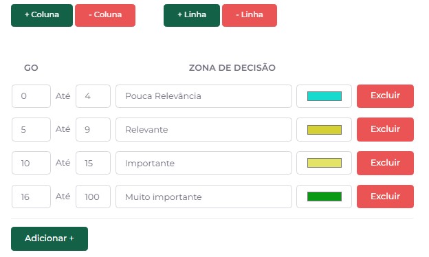Delete the Pouca Relevância row with Excluir
This screenshot has height=257, width=429.
(385, 96)
